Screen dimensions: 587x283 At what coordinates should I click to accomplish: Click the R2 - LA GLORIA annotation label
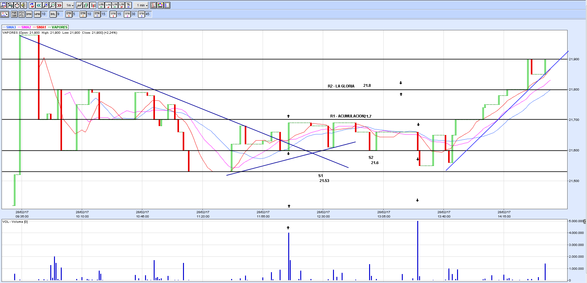[341, 86]
